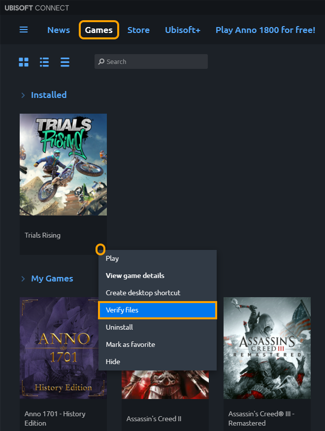Select the Trials Rising cover art

(64, 164)
